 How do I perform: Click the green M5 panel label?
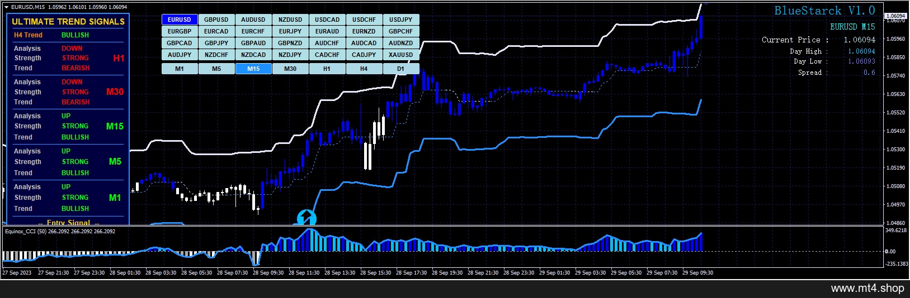(115, 161)
